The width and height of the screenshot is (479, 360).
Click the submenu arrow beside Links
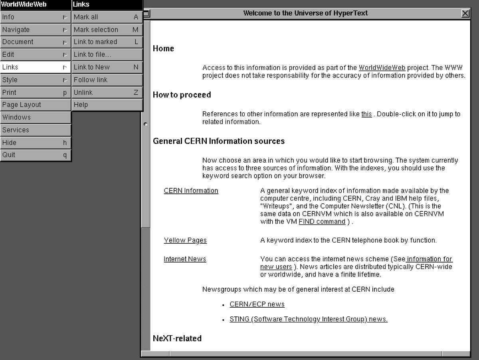[65, 67]
